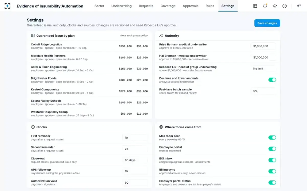Toggle the Employee portal source
Image resolution: width=307 pixels, height=191 pixels.
(x=272, y=149)
